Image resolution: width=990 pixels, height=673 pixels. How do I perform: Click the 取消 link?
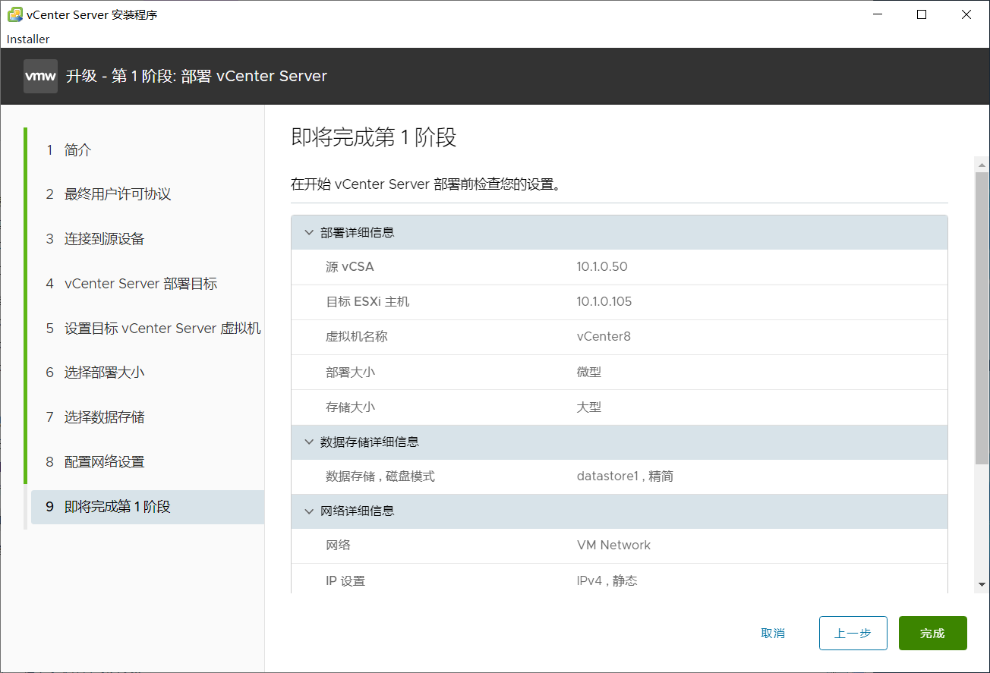[773, 633]
